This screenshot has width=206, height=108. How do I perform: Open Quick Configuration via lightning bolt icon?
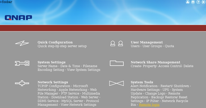pyautogui.click(x=22, y=43)
